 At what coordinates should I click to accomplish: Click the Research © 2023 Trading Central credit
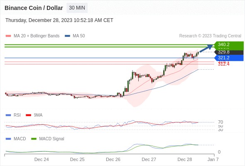(210, 36)
